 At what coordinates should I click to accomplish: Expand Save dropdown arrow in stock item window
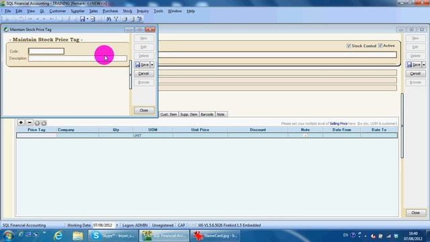424,65
